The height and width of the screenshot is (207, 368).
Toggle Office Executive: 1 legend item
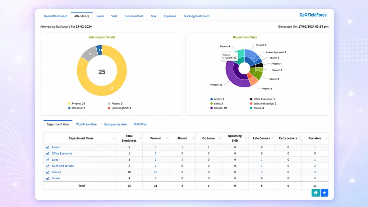[x=262, y=99]
